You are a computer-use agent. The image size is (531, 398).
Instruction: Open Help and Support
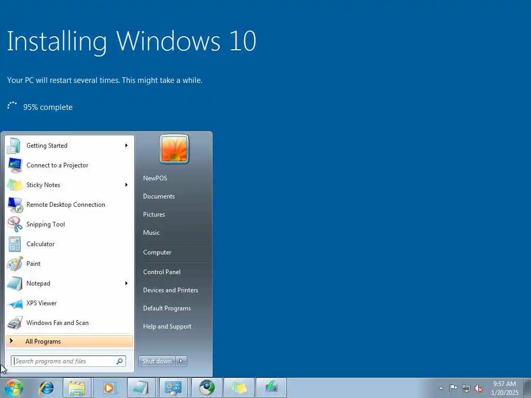tap(167, 326)
